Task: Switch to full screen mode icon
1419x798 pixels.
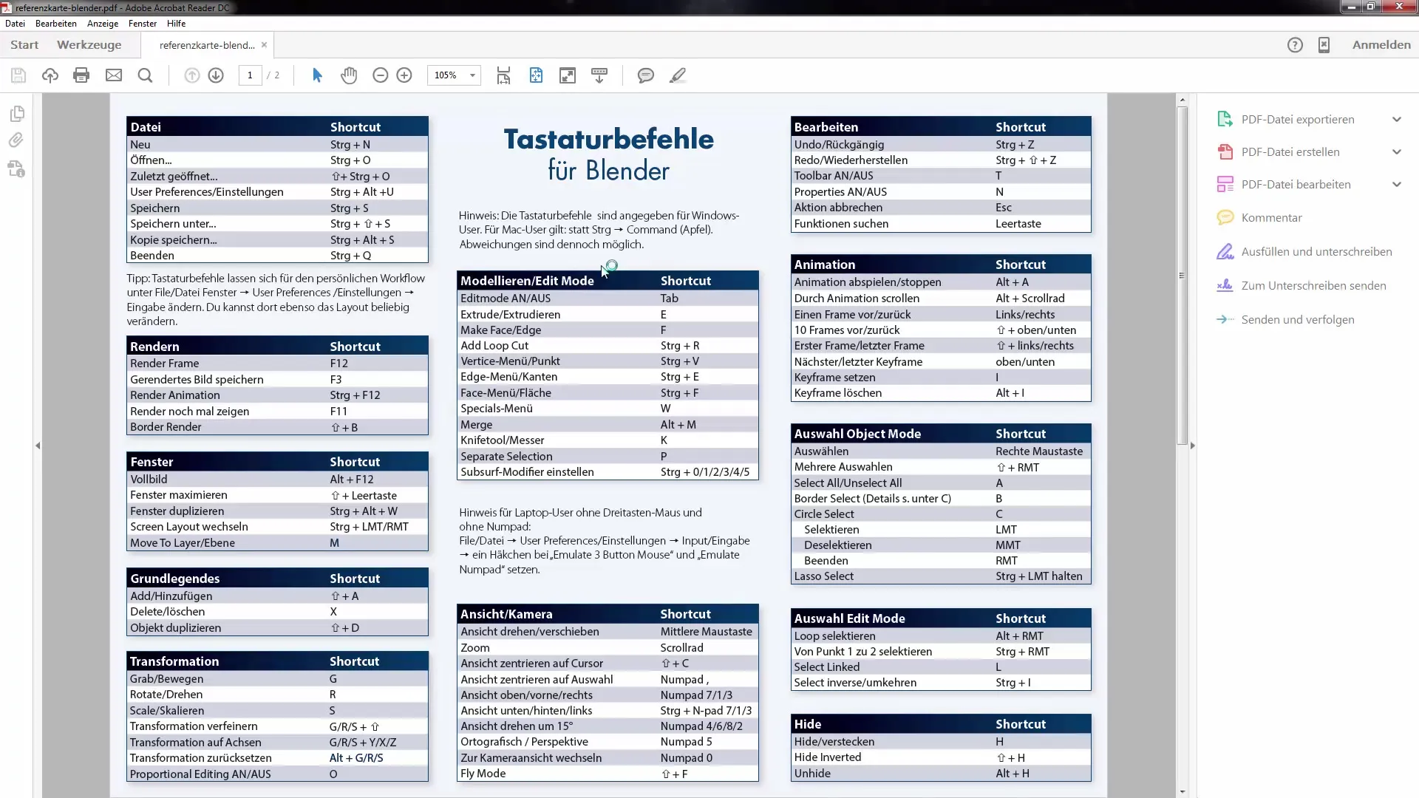Action: coord(568,75)
